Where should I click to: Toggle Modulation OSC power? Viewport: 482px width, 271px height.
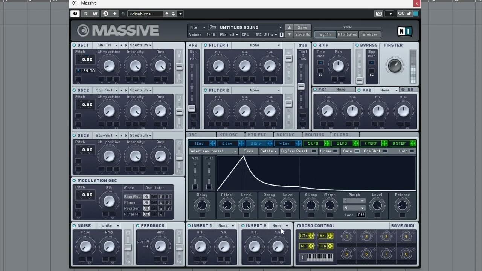click(75, 181)
